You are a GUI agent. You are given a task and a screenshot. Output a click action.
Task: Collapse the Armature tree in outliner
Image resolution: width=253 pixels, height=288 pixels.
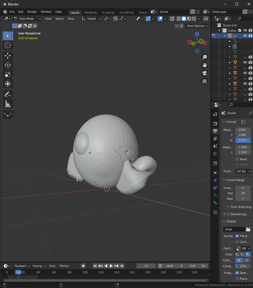225,36
